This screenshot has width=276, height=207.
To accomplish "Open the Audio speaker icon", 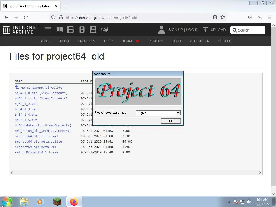I will pyautogui.click(x=82, y=30).
